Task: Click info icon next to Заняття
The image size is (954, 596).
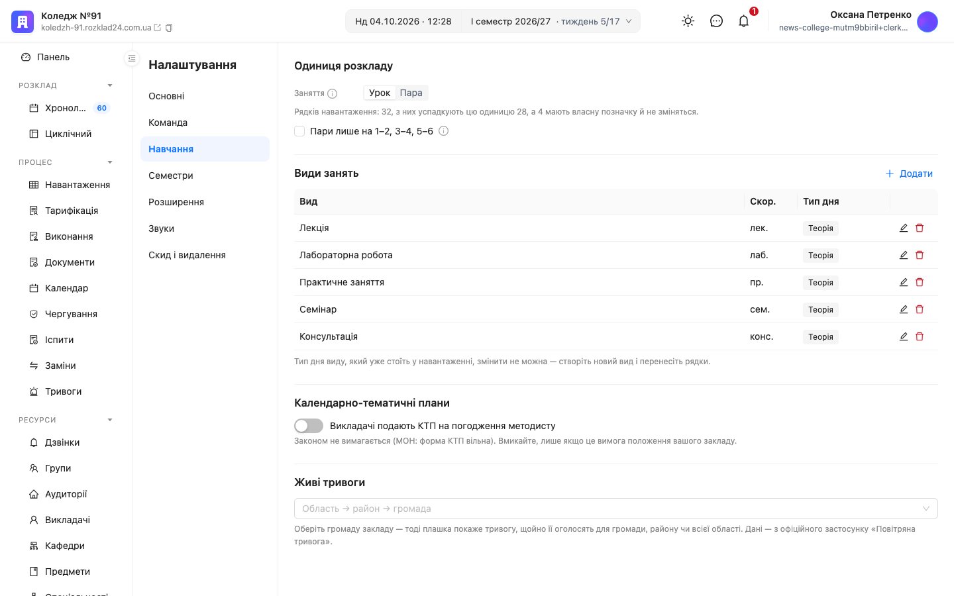Action: click(333, 93)
